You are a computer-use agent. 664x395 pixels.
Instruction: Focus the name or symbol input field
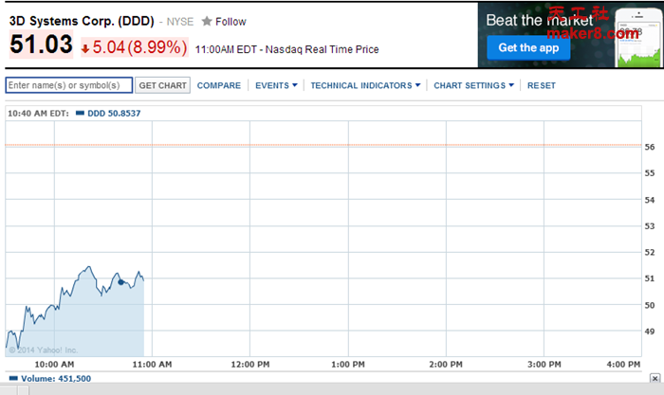(69, 85)
